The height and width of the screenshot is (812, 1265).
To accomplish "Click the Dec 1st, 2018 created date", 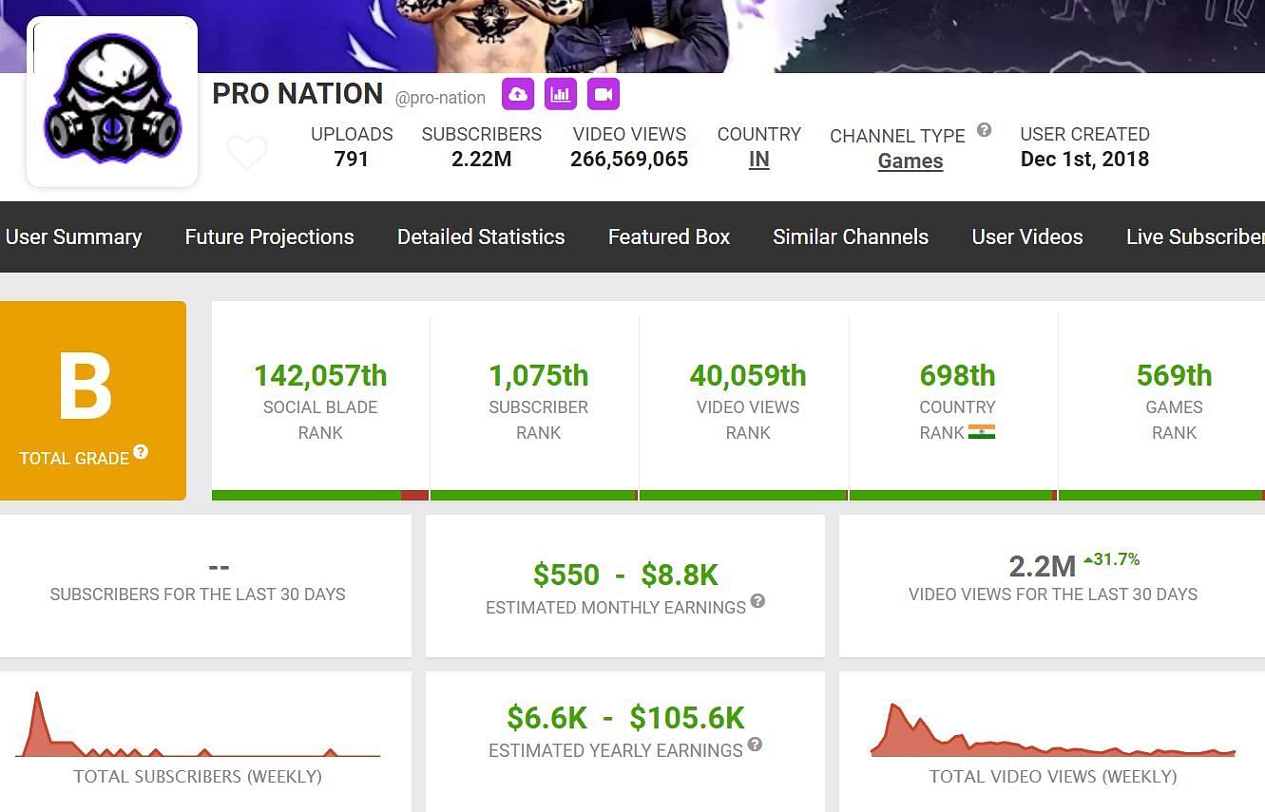I will coord(1084,159).
